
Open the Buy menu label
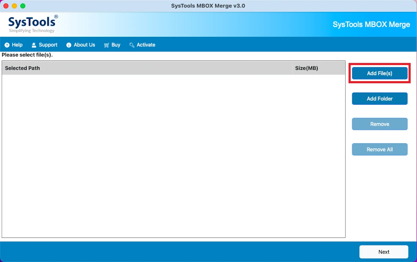[x=116, y=45]
